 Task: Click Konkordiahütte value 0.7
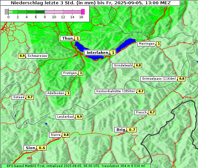tap(141, 91)
